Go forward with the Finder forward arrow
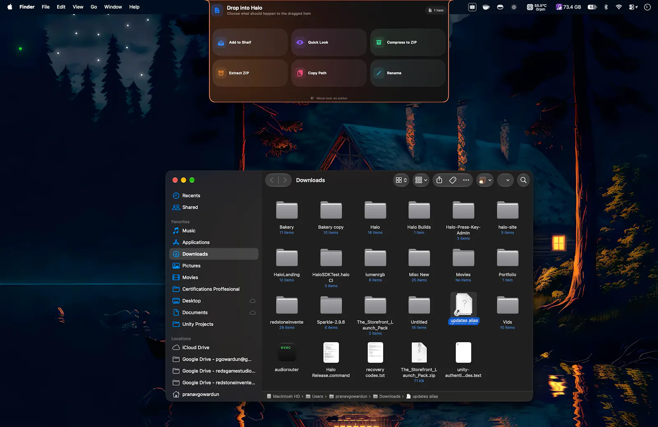This screenshot has height=427, width=658. point(285,180)
